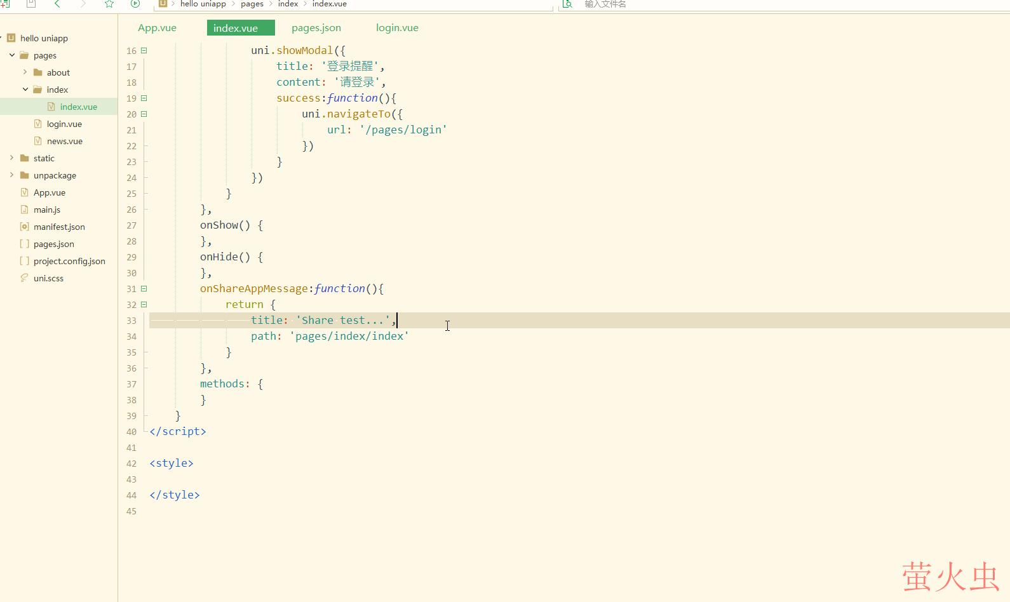Select the static folder label in tree
Screen dimensions: 1010x602
(44, 158)
